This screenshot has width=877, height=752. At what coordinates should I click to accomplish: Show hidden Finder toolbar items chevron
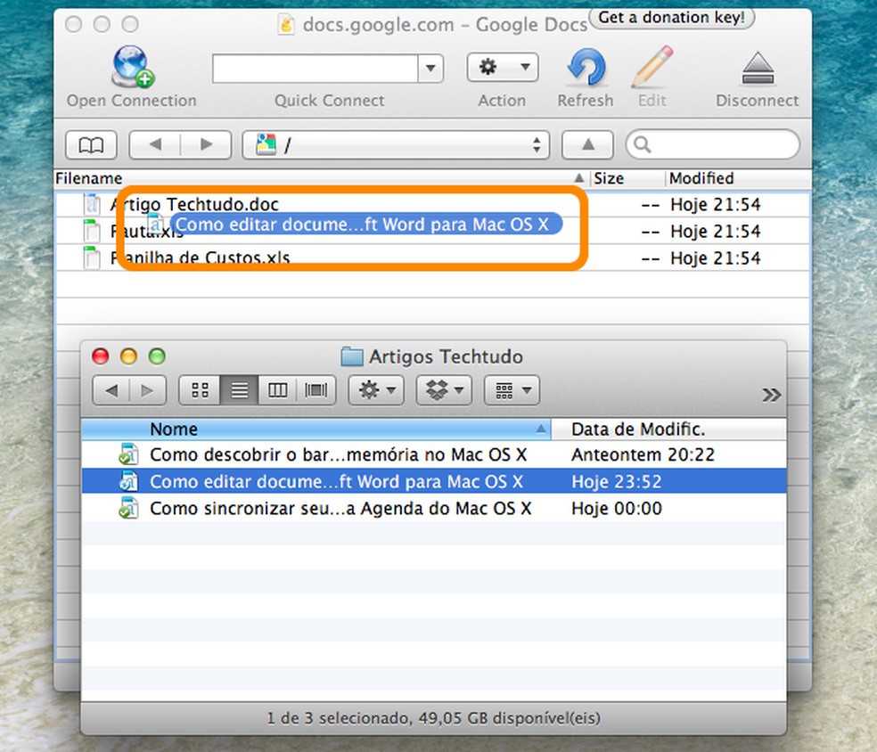coord(771,396)
